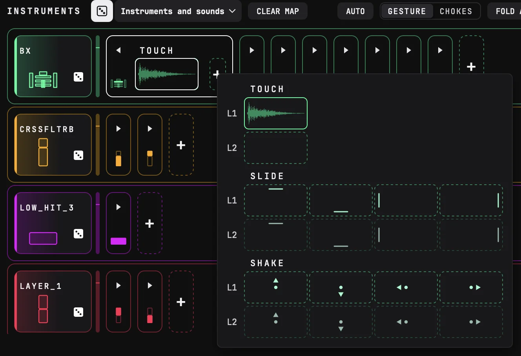Select the LOW_HIT_3 pad icon

tap(43, 238)
